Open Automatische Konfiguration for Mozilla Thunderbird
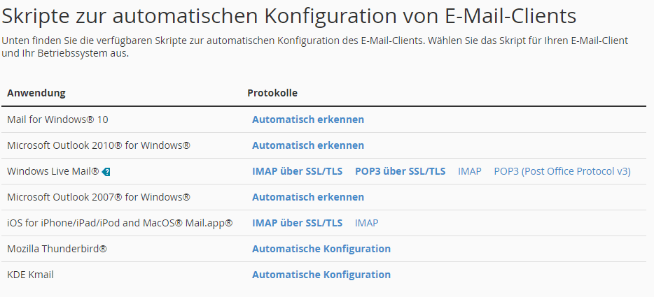The height and width of the screenshot is (297, 654). tap(321, 249)
